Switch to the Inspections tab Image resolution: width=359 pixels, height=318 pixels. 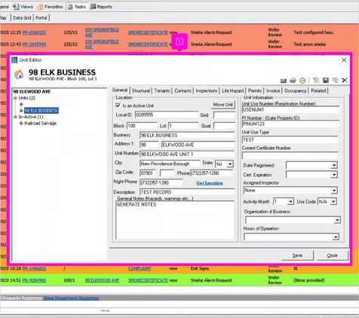pyautogui.click(x=207, y=90)
